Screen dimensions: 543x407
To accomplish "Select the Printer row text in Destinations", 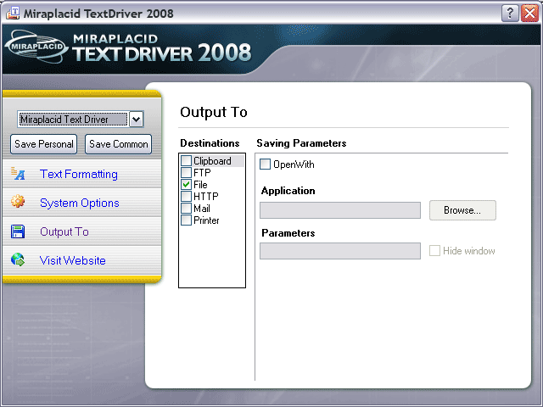I will (x=206, y=220).
